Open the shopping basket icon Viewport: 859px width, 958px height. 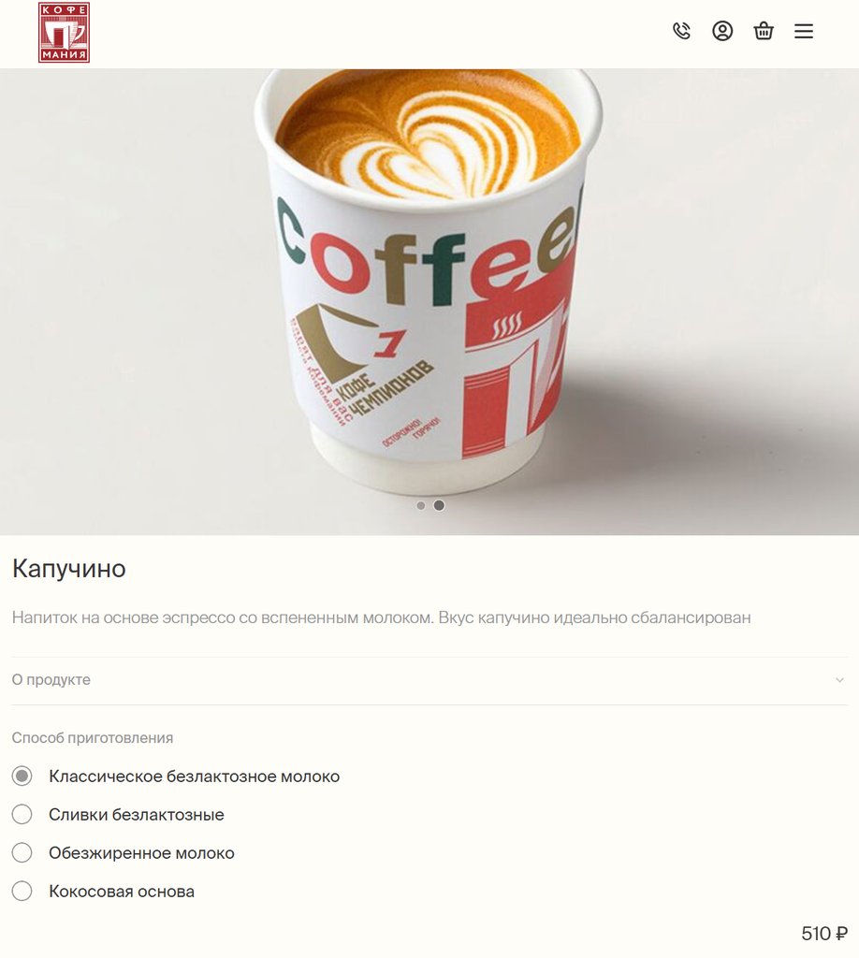click(763, 31)
